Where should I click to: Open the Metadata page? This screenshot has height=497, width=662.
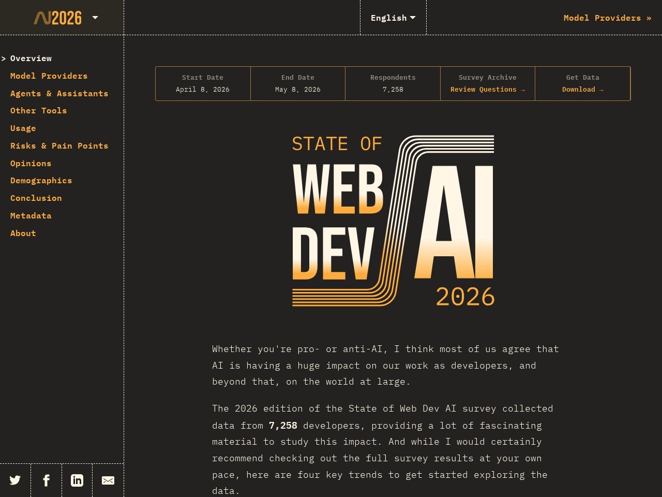pyautogui.click(x=31, y=215)
